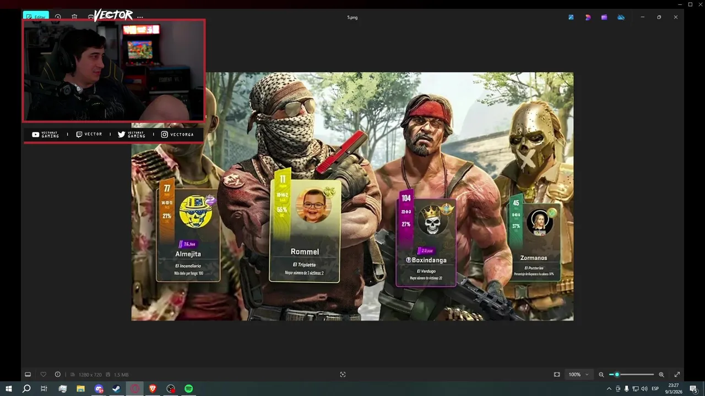Click the zoom in magnifier icon
705x396 pixels.
point(661,375)
